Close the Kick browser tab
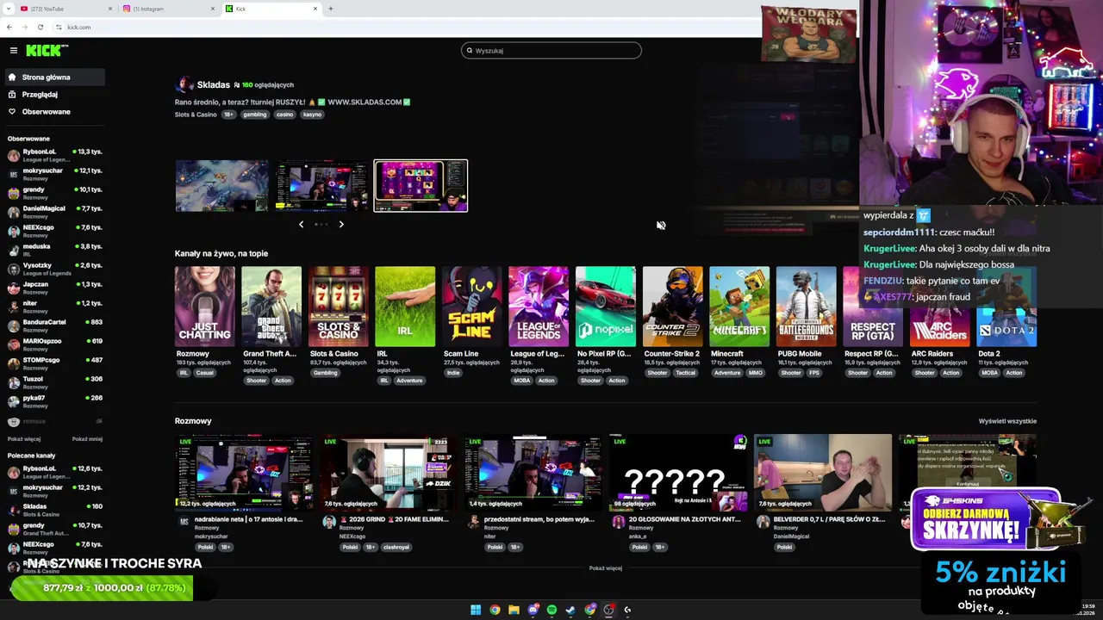Image resolution: width=1103 pixels, height=620 pixels. (315, 9)
